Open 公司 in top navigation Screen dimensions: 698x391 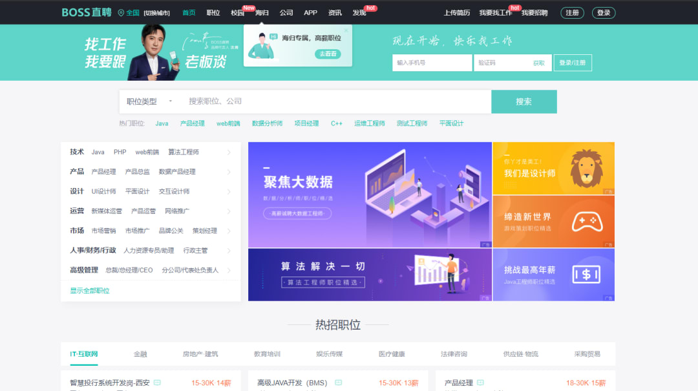point(286,12)
